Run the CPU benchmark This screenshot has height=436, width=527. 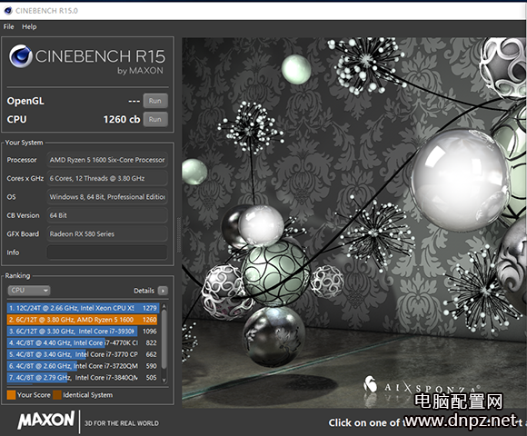point(155,119)
